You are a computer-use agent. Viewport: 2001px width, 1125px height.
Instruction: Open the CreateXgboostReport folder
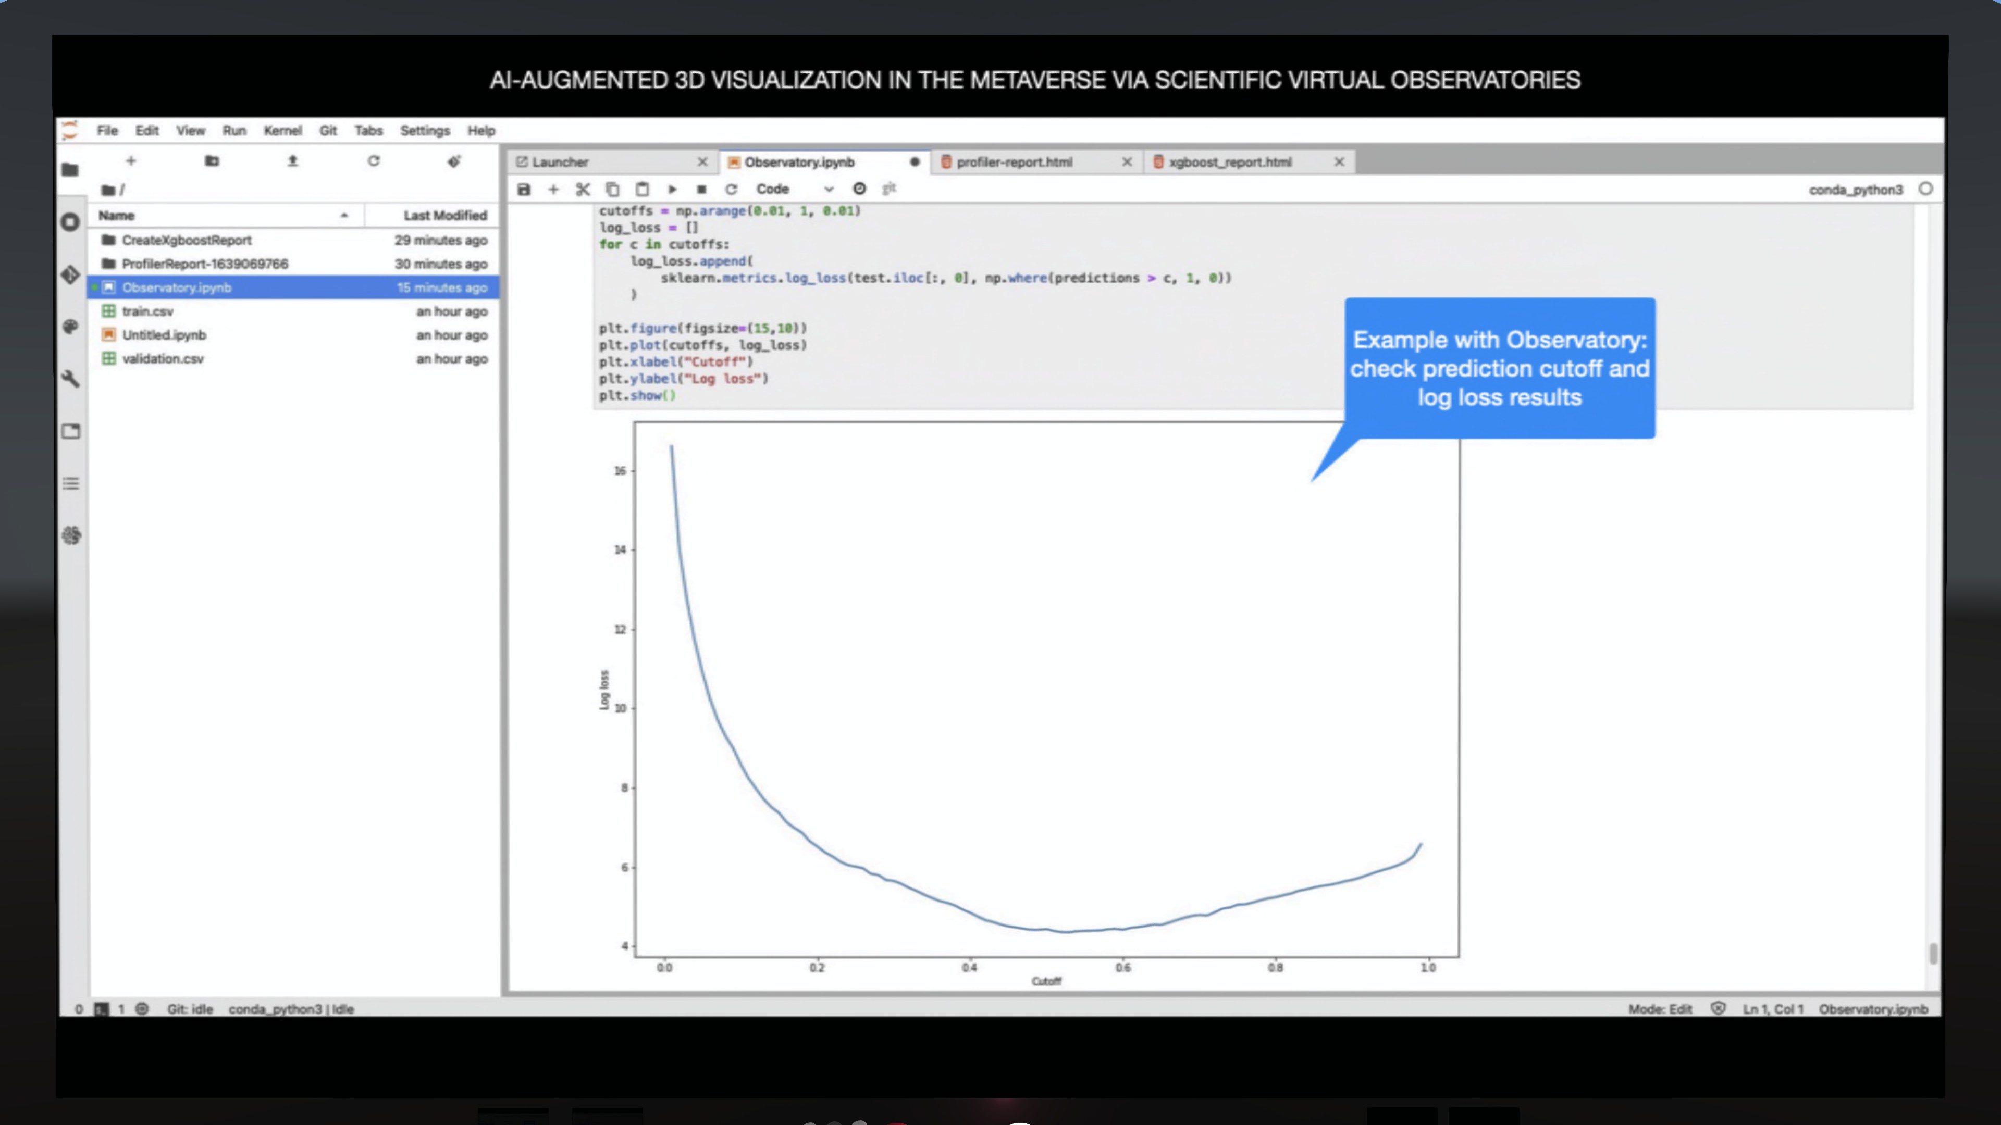tap(187, 240)
